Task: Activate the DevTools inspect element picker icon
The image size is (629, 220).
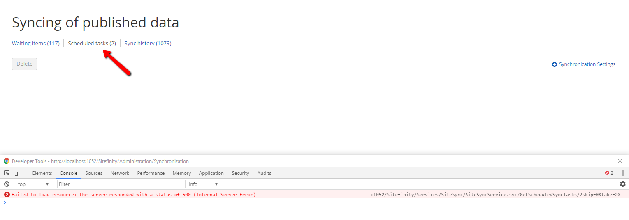Action: [x=7, y=173]
